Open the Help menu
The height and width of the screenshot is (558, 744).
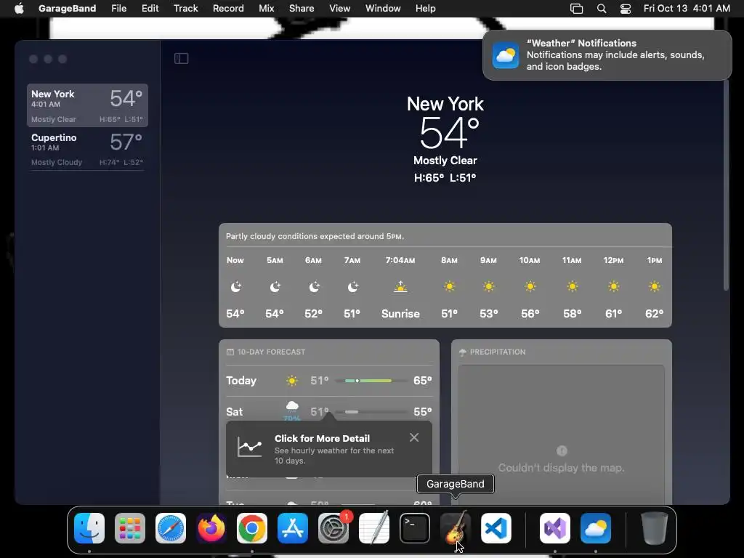[425, 8]
